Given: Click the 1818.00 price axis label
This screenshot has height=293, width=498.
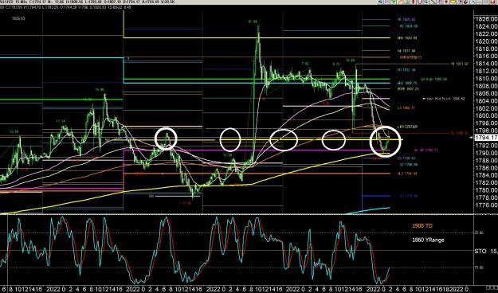Looking at the screenshot, I should [486, 49].
